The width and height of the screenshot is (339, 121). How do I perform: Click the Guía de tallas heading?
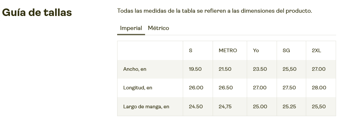[37, 12]
